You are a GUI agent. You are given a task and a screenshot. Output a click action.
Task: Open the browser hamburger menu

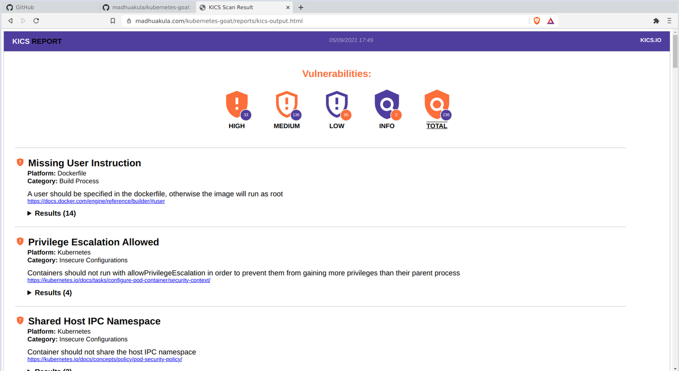pos(669,21)
